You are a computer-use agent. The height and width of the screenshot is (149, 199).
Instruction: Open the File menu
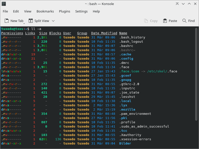5,11
